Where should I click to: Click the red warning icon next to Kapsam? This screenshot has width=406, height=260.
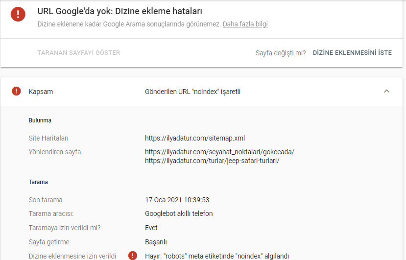[16, 91]
